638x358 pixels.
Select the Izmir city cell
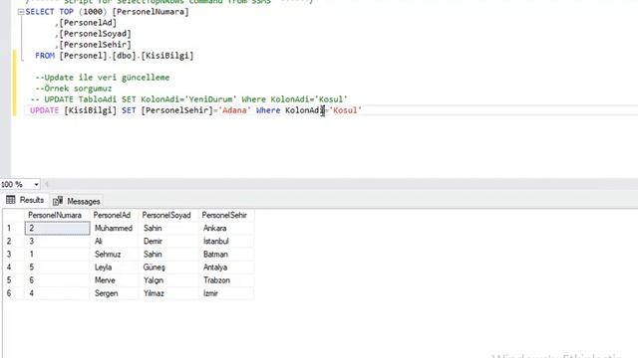click(226, 293)
